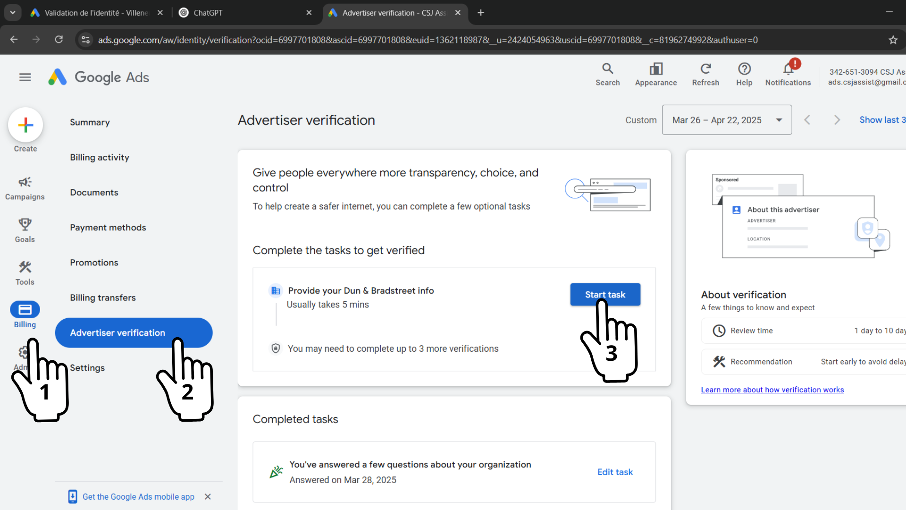Click the Refresh icon in header
Viewport: 906px width, 510px height.
(705, 69)
